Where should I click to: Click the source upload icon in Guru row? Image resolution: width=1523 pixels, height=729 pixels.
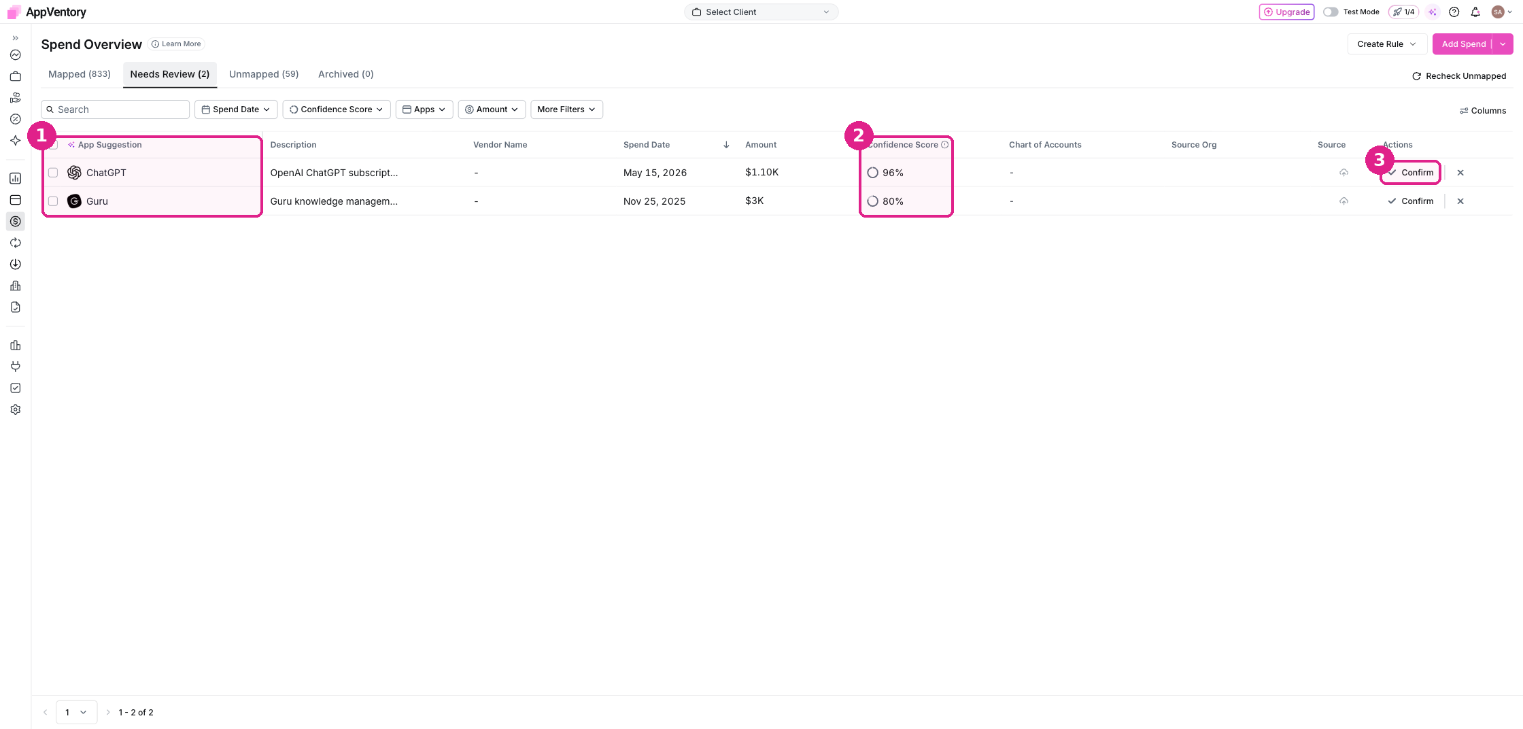tap(1344, 201)
